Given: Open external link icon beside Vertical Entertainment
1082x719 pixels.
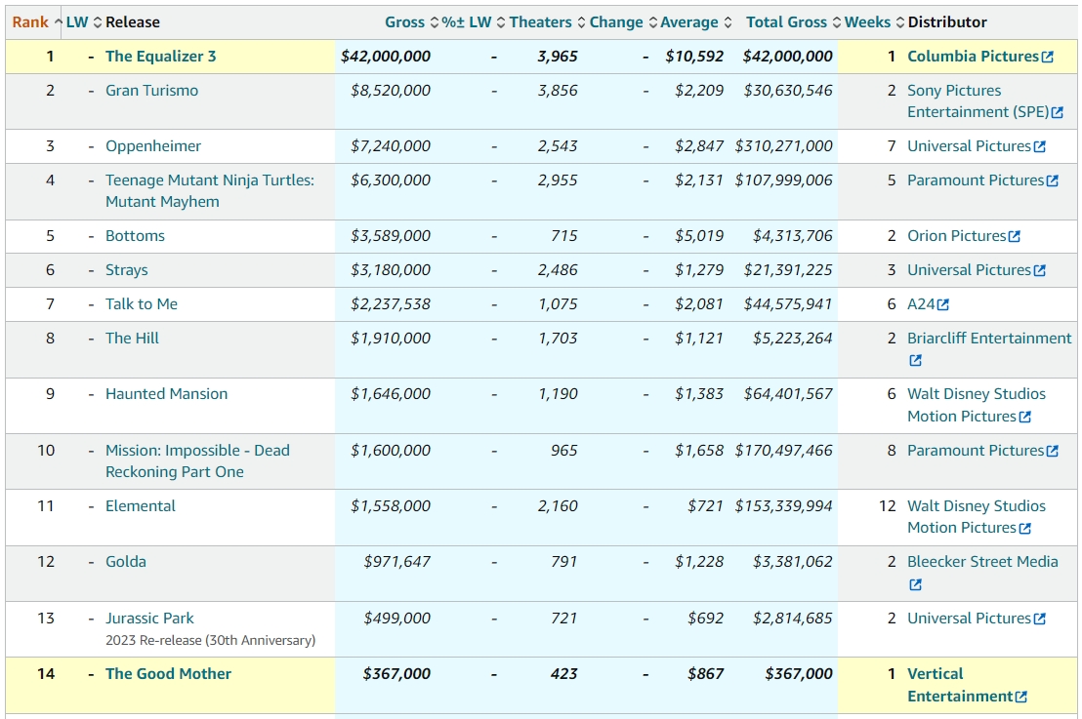Looking at the screenshot, I should click(x=1022, y=697).
